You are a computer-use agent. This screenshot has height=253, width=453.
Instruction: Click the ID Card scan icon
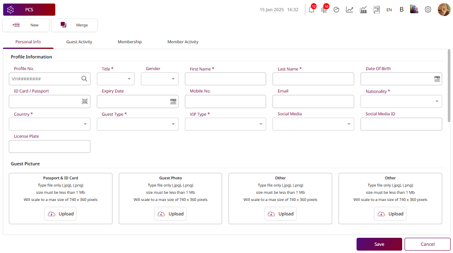84,102
